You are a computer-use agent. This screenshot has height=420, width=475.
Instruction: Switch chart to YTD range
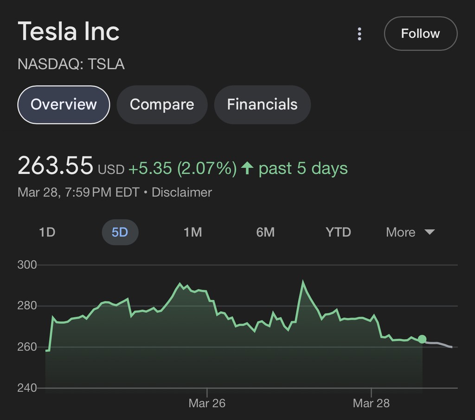(338, 232)
